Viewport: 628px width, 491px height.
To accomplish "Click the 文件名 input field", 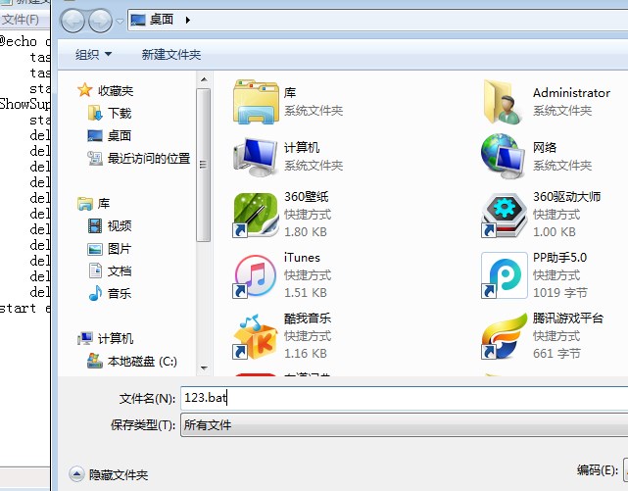I will [x=404, y=398].
